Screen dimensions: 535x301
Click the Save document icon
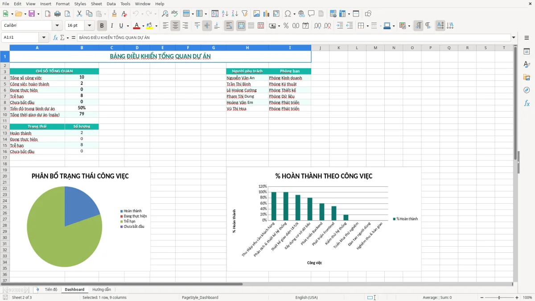[x=31, y=14]
